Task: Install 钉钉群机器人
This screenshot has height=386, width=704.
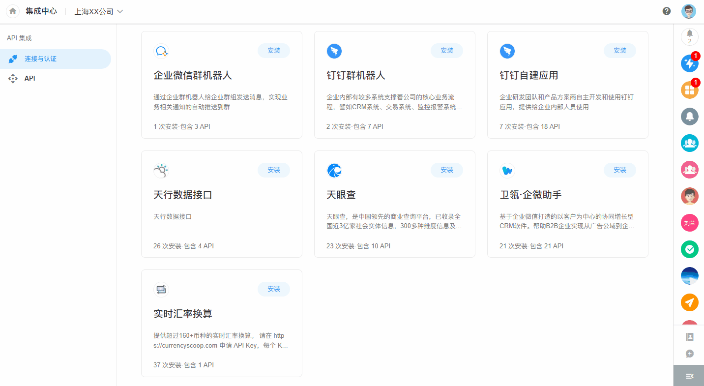Action: (x=447, y=51)
